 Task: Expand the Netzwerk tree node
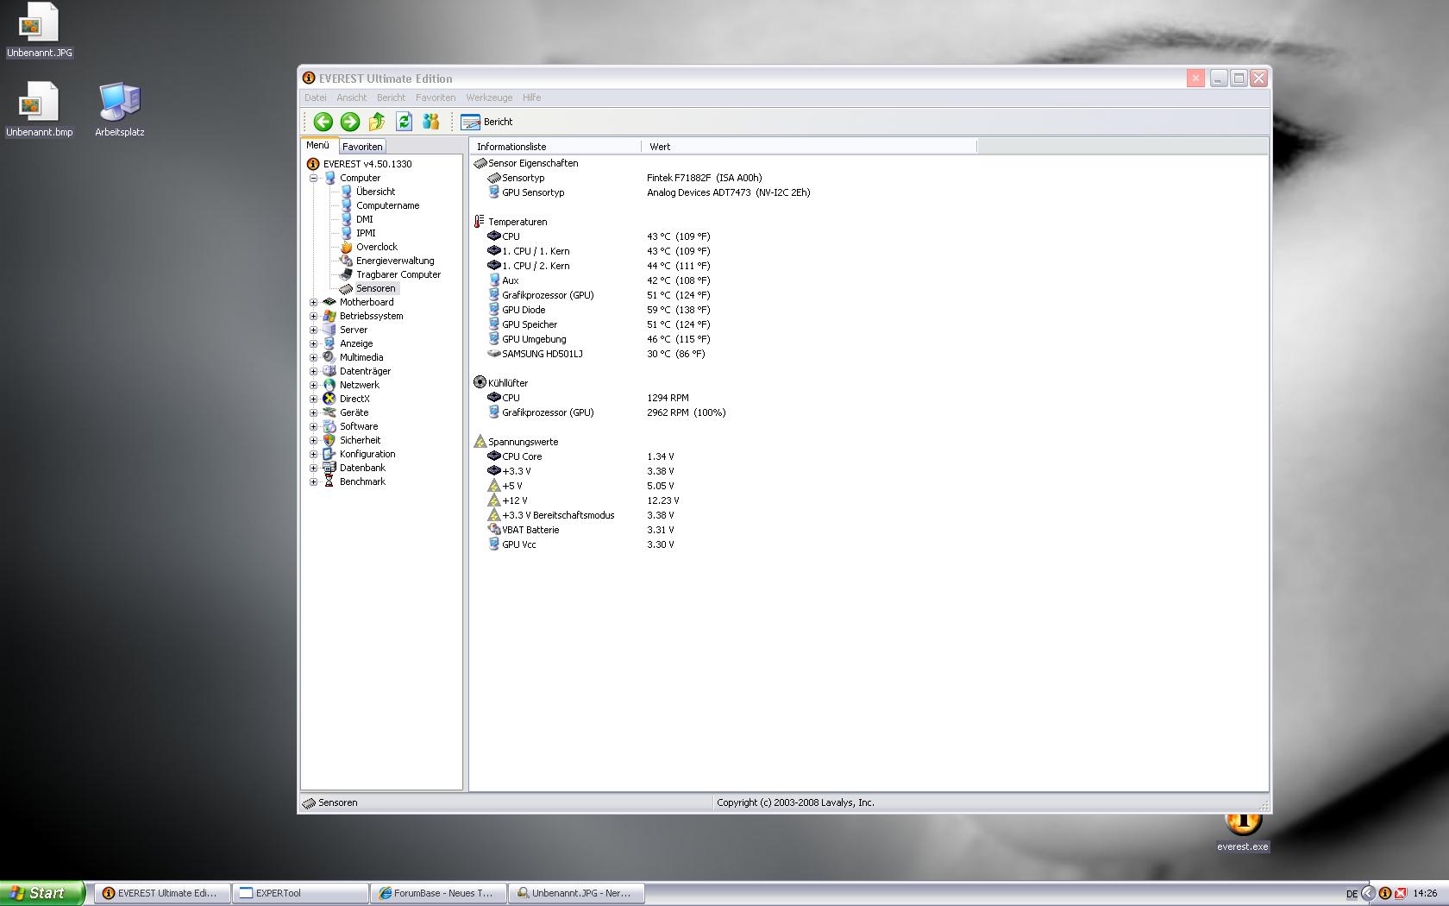(x=314, y=385)
